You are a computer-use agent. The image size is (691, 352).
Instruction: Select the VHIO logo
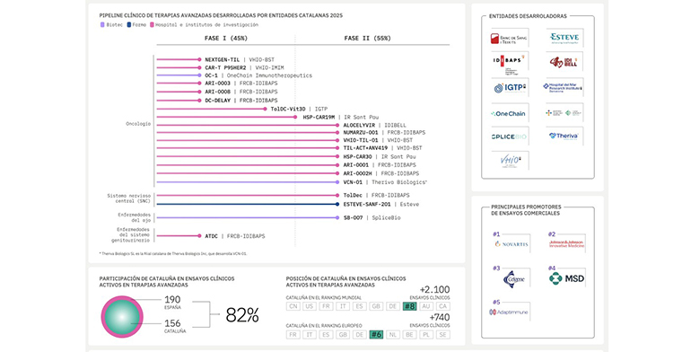[510, 161]
